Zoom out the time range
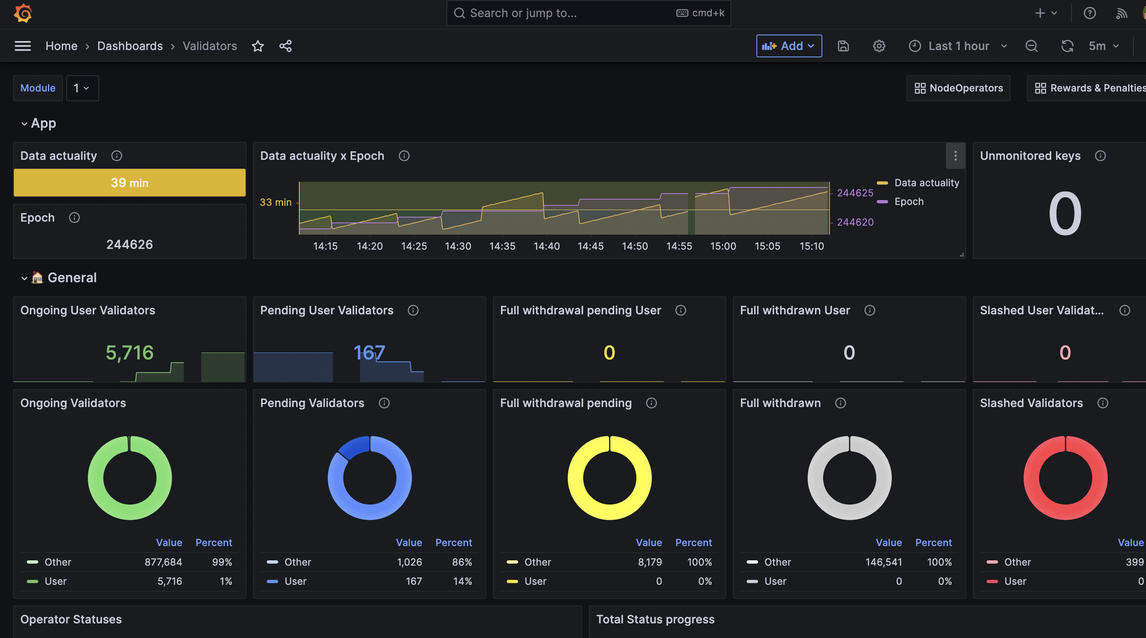The image size is (1146, 638). (x=1031, y=46)
